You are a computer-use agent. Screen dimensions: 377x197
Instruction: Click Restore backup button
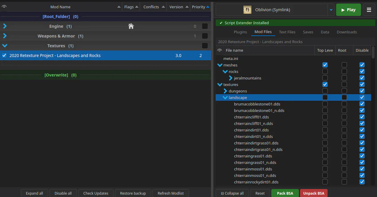133,193
